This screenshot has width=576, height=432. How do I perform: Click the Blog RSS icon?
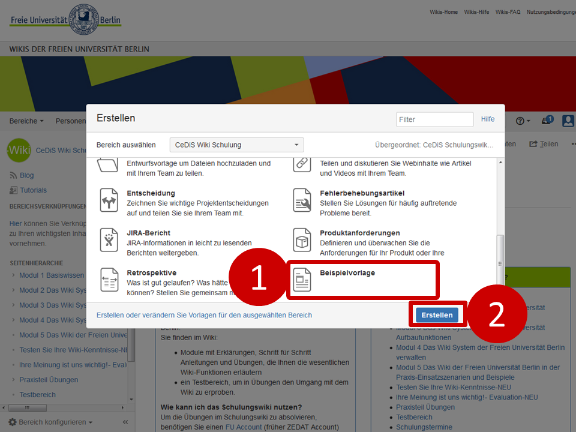[x=13, y=176]
